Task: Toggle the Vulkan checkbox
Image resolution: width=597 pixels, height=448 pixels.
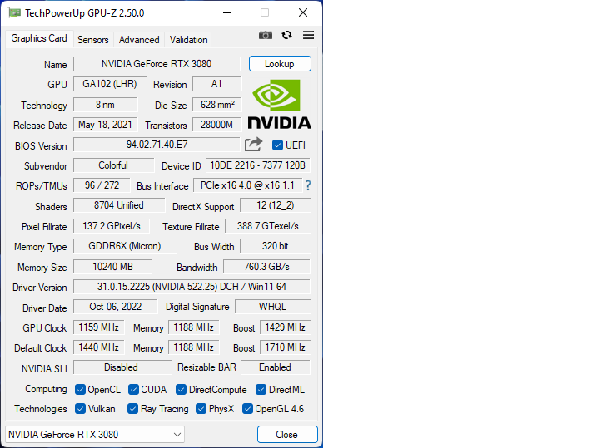Action: click(80, 408)
